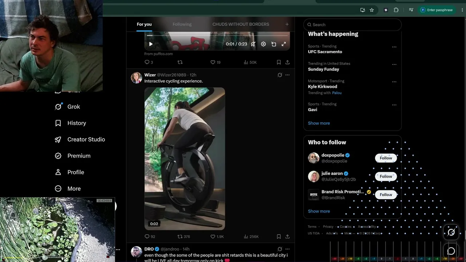The height and width of the screenshot is (262, 466).
Task: Play the puffco.com video
Action: [151, 44]
